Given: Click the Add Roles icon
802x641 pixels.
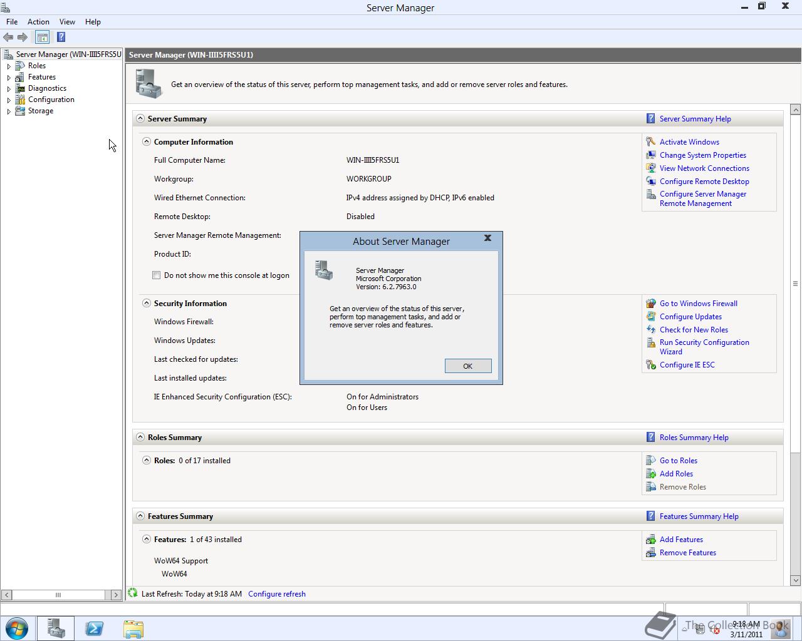Looking at the screenshot, I should pyautogui.click(x=651, y=474).
